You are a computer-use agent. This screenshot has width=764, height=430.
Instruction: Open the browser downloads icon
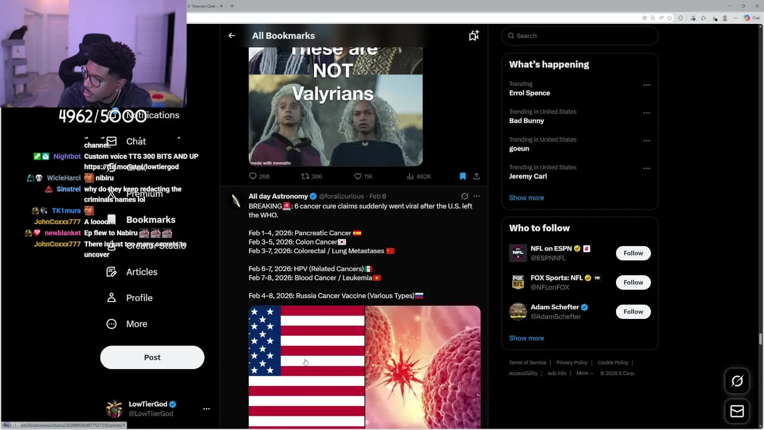(714, 18)
